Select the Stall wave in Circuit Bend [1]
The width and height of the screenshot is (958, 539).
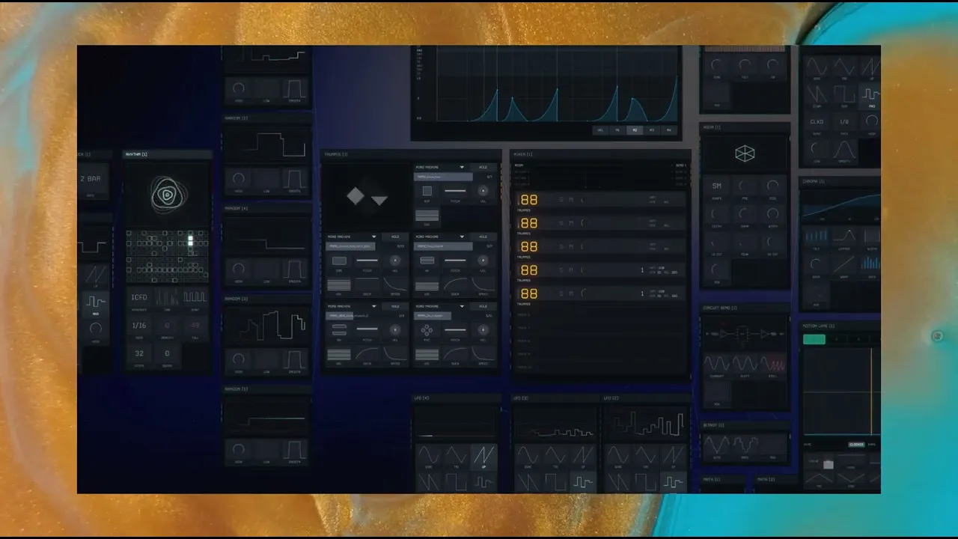[773, 365]
